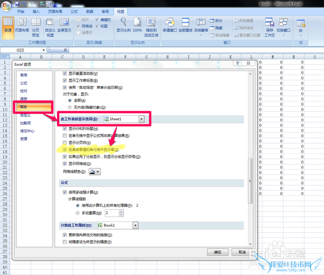Enable 将精度设为所显示的精度 option
This screenshot has height=275, width=324.
[x=65, y=242]
